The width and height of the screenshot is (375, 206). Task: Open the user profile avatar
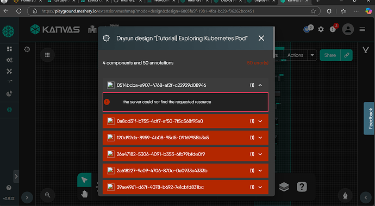[348, 29]
